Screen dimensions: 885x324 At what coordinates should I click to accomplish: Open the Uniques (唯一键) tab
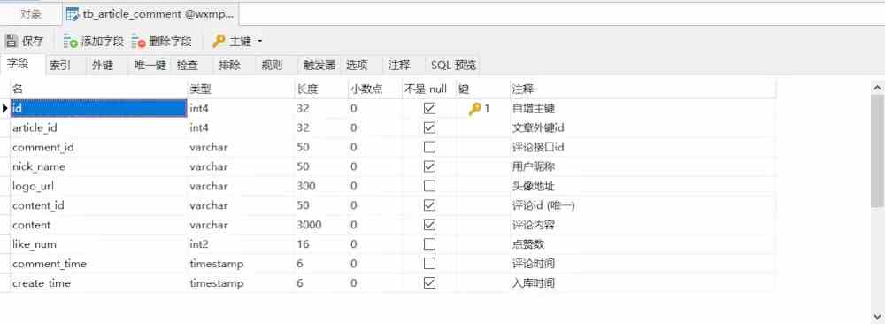click(150, 65)
